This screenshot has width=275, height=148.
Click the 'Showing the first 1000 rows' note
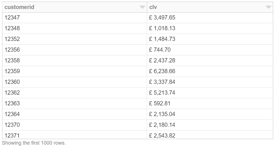pos(34,143)
